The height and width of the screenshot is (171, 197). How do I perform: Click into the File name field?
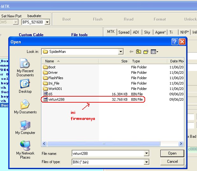pyautogui.click(x=108, y=153)
